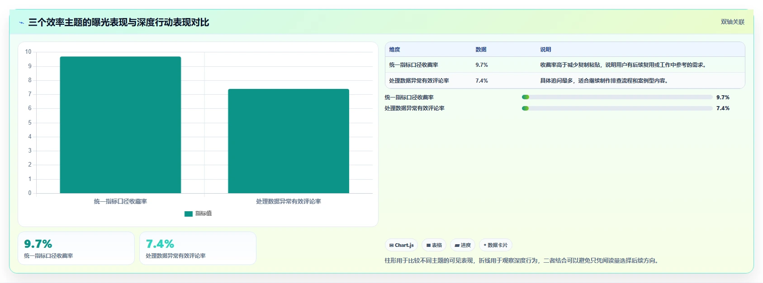
Task: Click the 7.4% value in table
Action: pyautogui.click(x=482, y=81)
